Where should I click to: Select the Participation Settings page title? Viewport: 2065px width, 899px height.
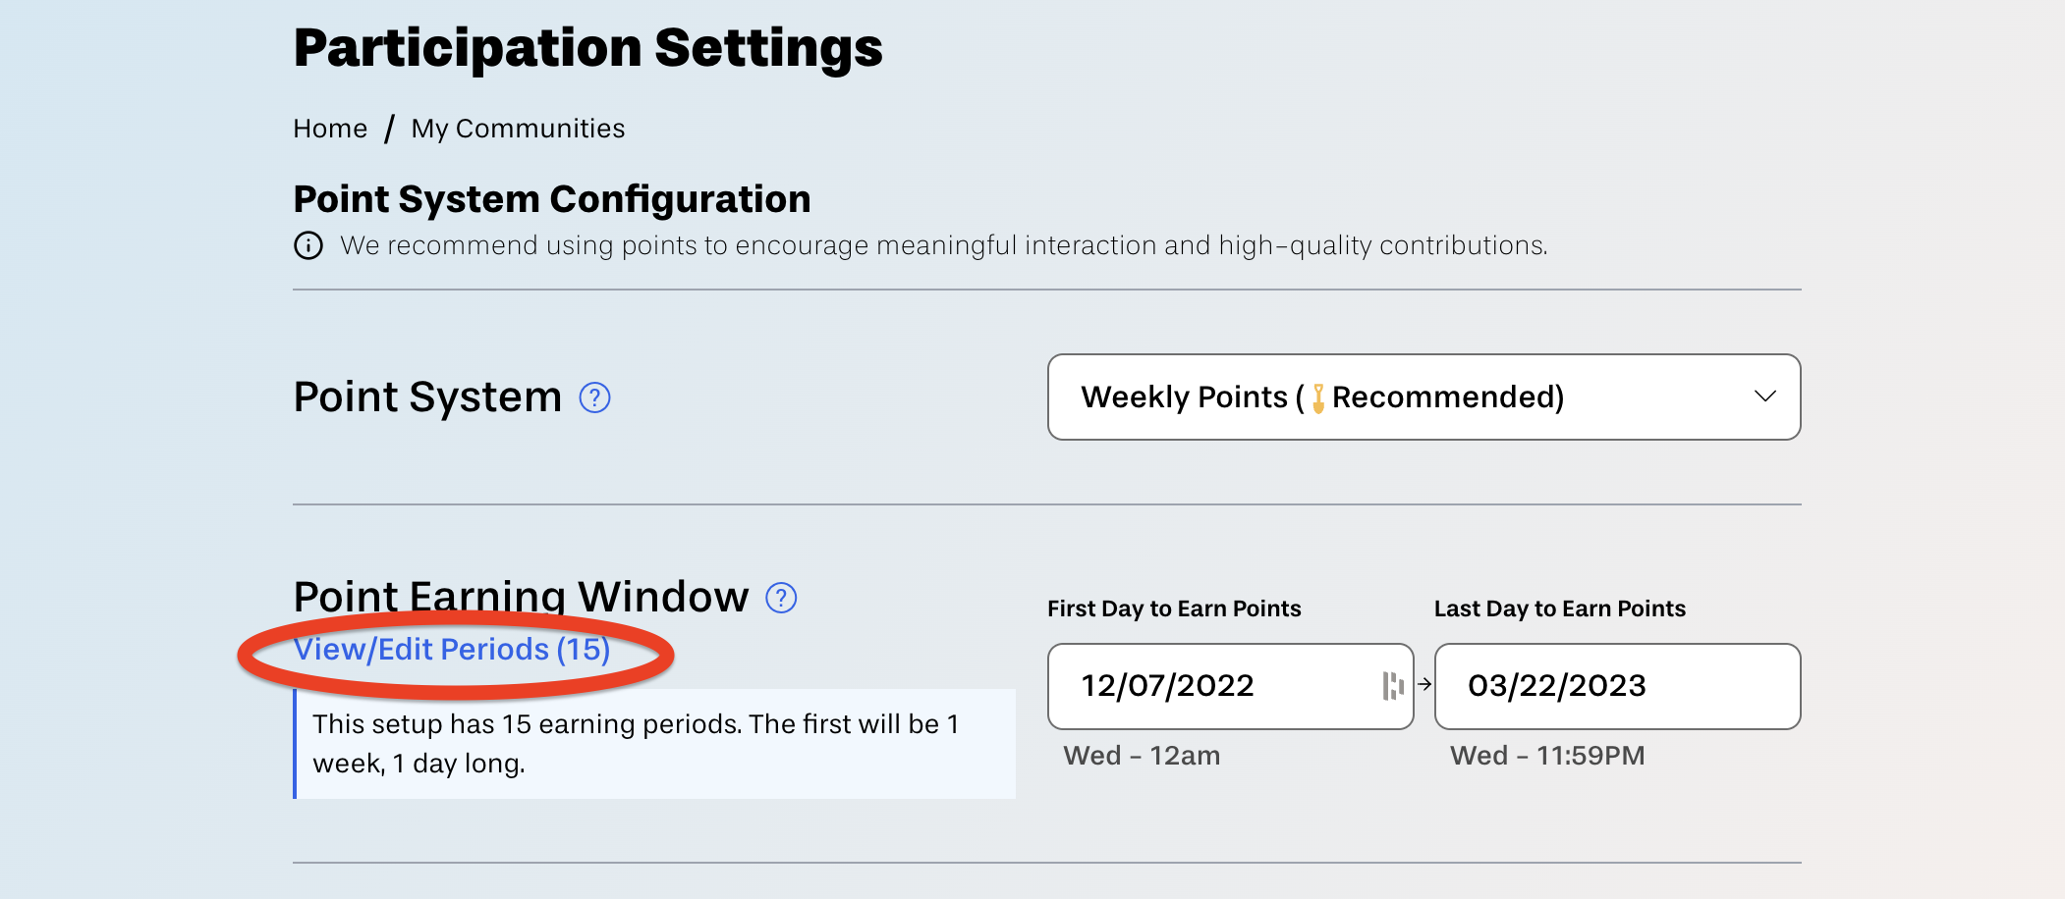click(588, 48)
